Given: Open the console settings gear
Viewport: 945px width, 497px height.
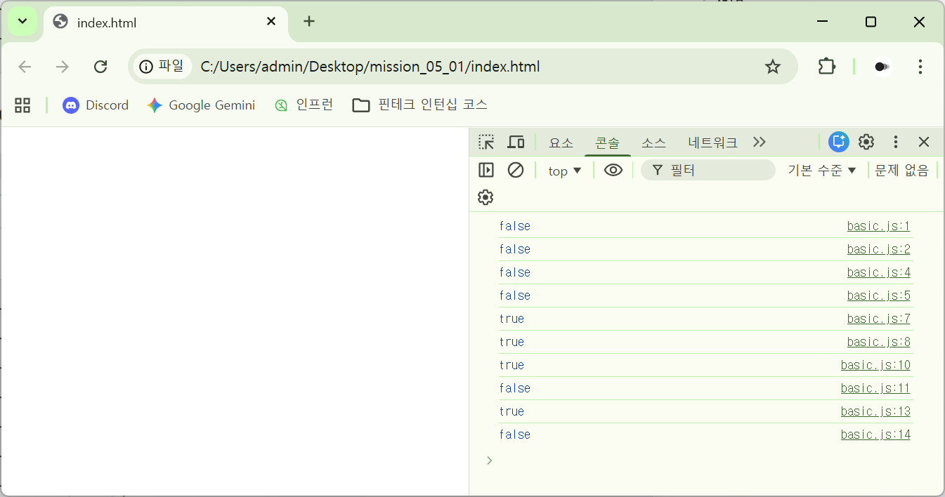Looking at the screenshot, I should click(x=485, y=197).
